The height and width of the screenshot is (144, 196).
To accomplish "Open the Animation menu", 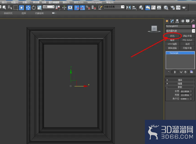I will (44, 2).
